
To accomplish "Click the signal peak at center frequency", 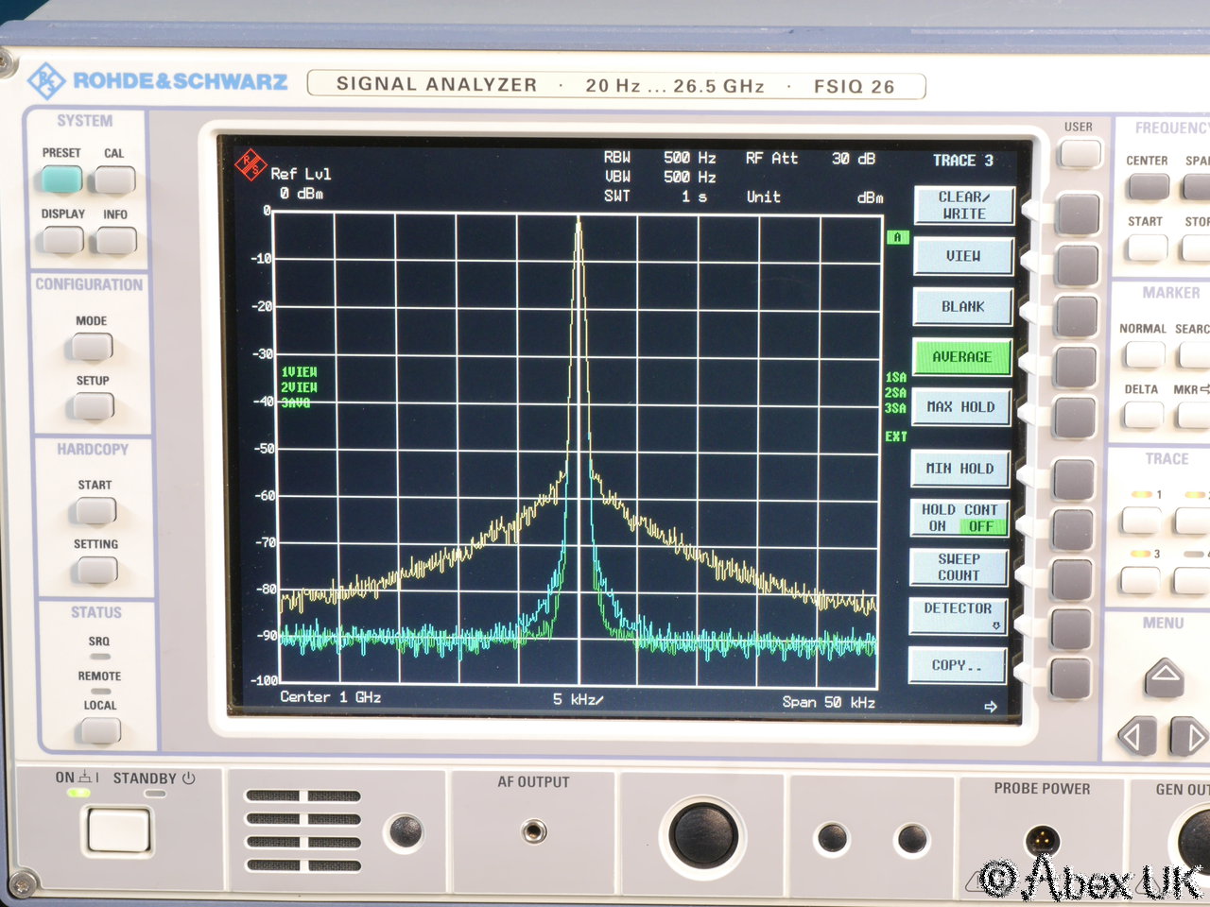I will pos(579,221).
